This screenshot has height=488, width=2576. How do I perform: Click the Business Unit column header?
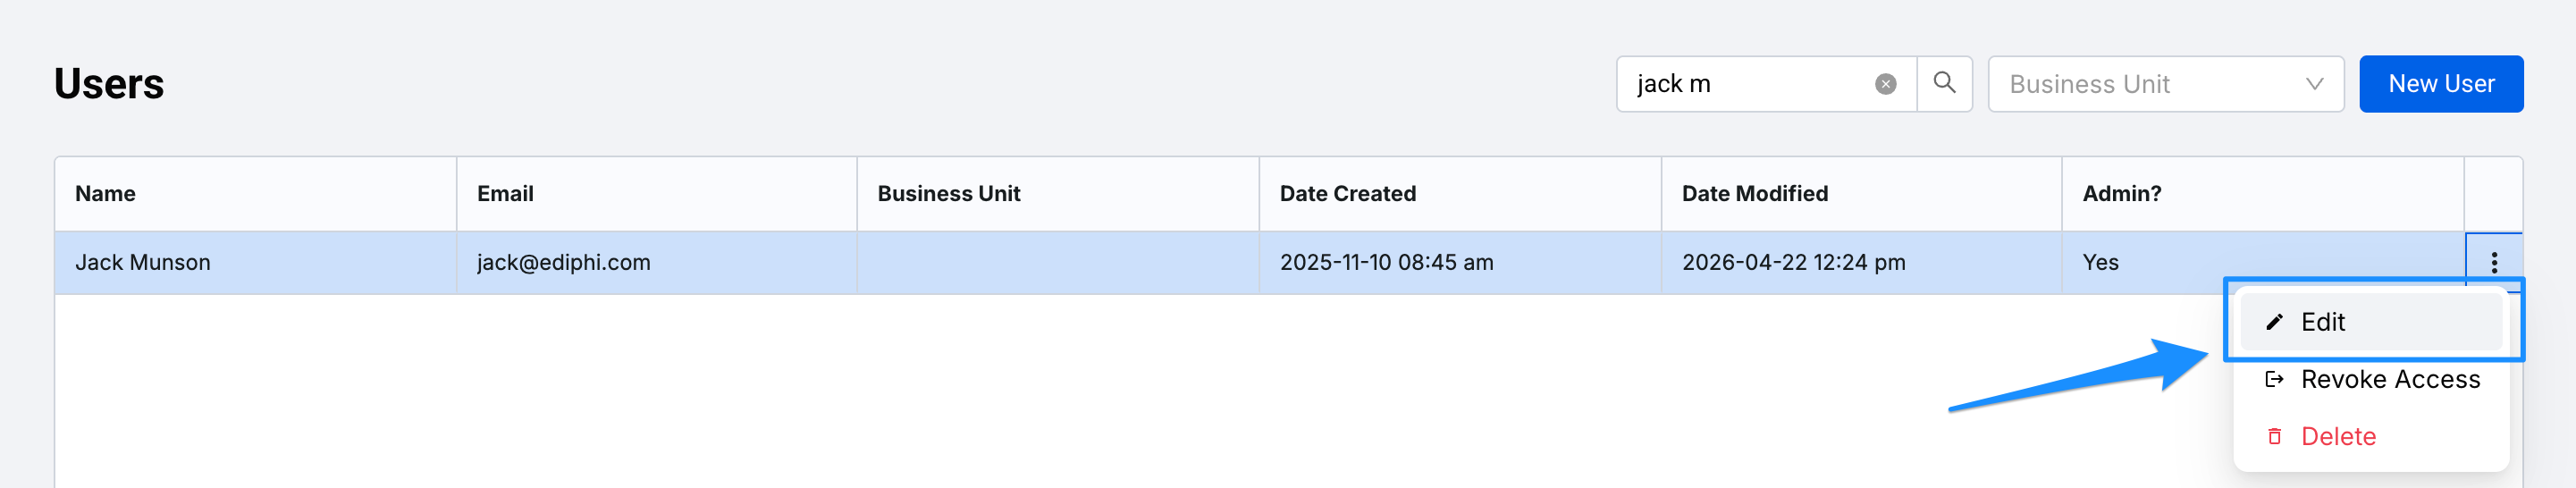(x=948, y=194)
